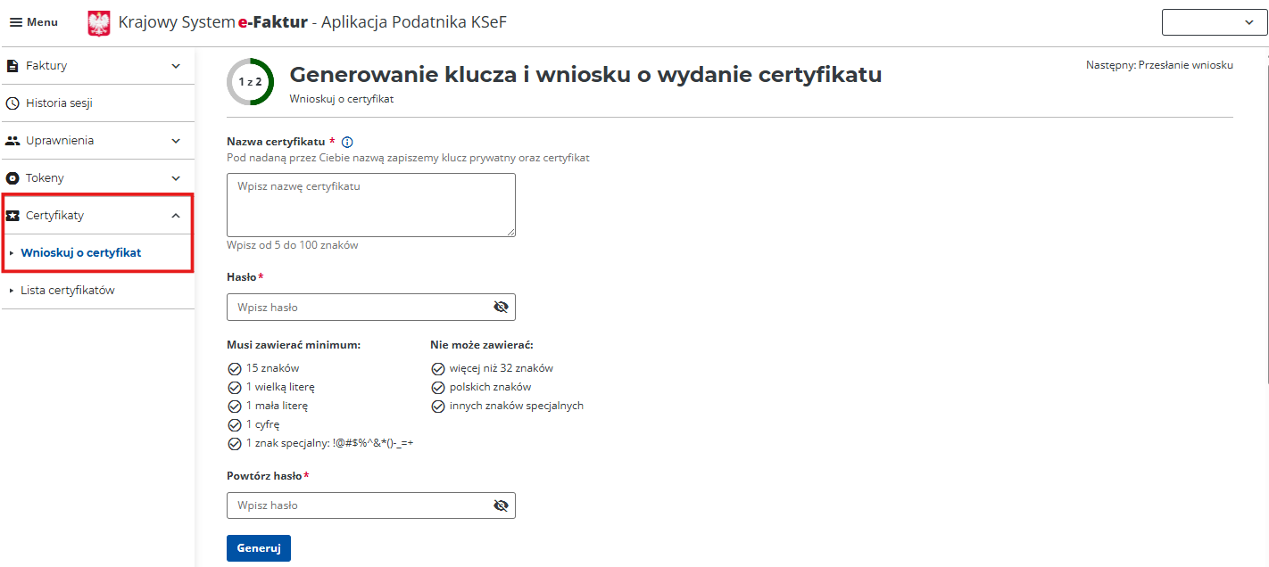Viewport: 1269px width, 567px height.
Task: Click the 'Nie może zawierać:' heading
Action: click(482, 345)
